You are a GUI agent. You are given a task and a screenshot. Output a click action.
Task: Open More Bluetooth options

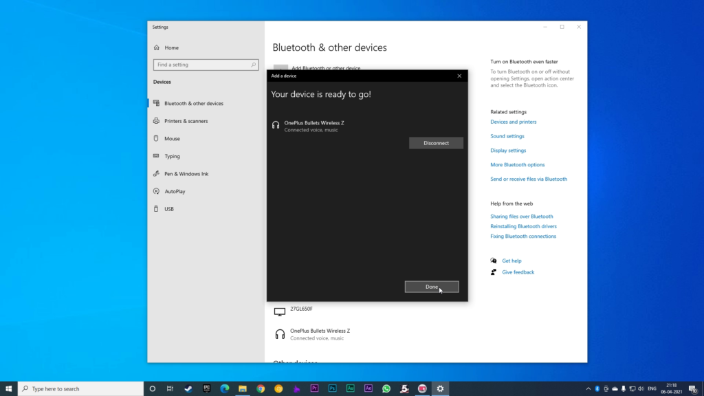[x=517, y=165]
